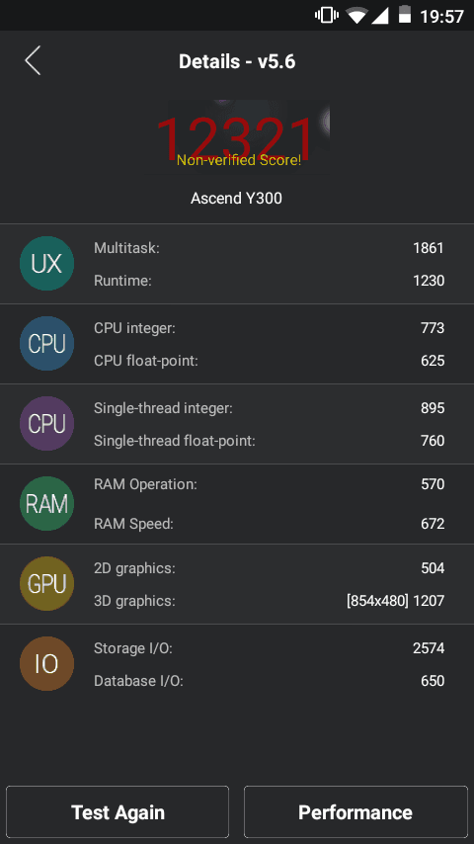Click the green RAM category icon
This screenshot has width=474, height=844.
pos(46,503)
